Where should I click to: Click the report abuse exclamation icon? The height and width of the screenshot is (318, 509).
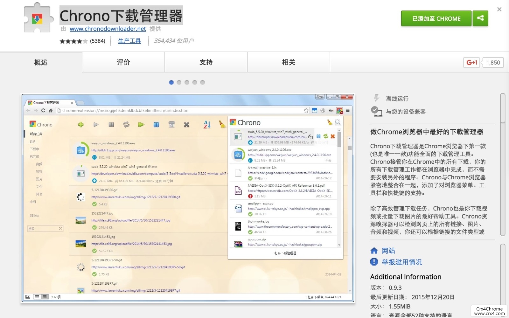coord(374,262)
